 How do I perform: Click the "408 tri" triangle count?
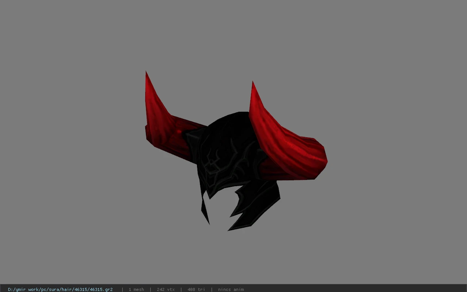(x=196, y=289)
